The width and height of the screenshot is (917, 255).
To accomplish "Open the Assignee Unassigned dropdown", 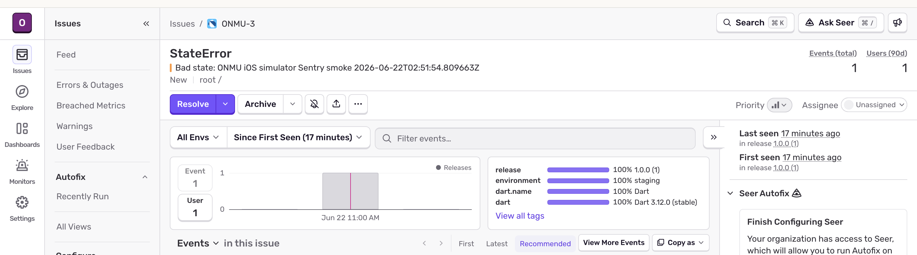I will click(x=874, y=105).
